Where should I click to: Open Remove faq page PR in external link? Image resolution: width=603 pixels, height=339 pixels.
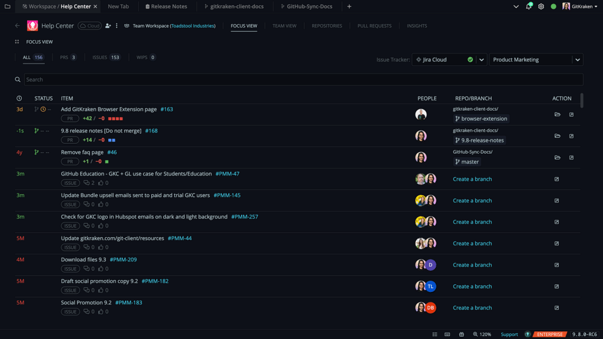click(571, 158)
